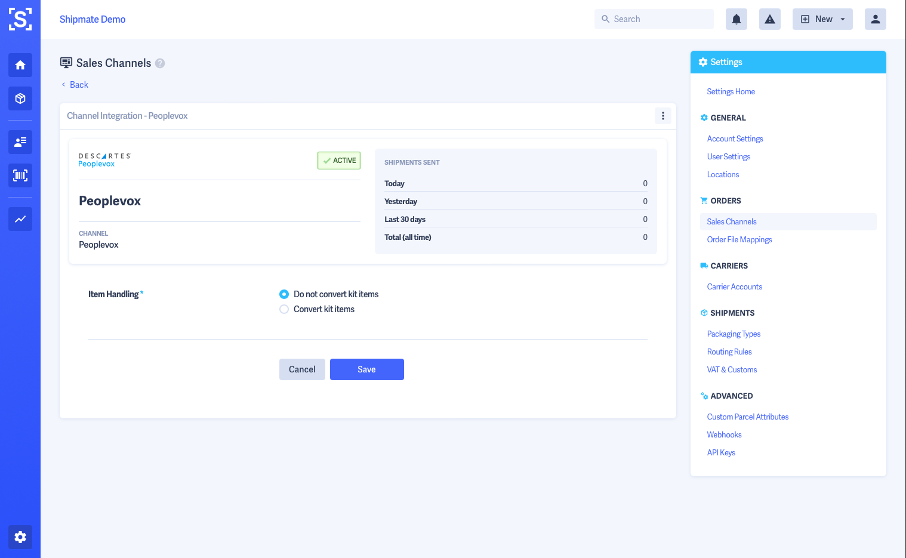906x558 pixels.
Task: Open Carrier Accounts
Action: [x=735, y=286]
